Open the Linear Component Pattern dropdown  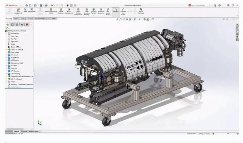[x=51, y=16]
